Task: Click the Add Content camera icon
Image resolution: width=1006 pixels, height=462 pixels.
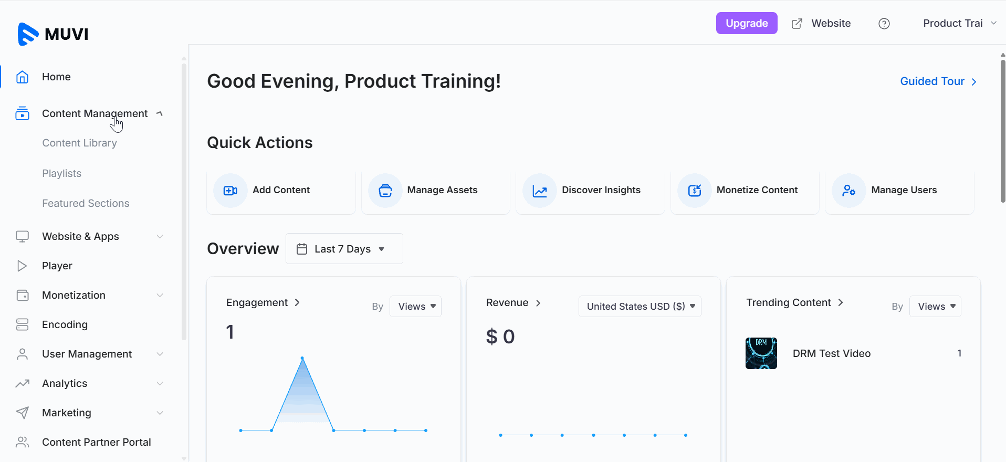Action: [x=230, y=191]
